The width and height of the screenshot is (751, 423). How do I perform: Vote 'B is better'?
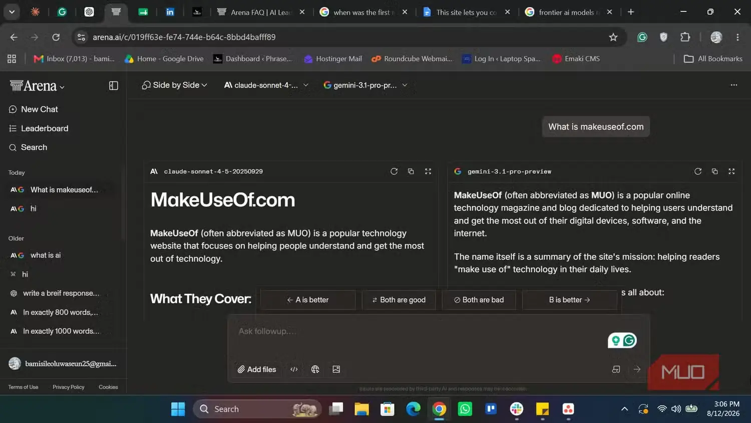point(570,300)
